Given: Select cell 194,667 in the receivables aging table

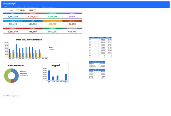Looking at the screenshot, I should click(x=102, y=73).
